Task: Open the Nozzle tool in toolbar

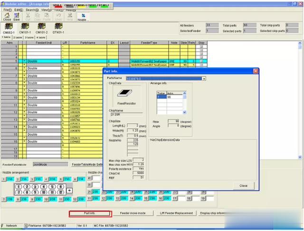Action: 84,17
